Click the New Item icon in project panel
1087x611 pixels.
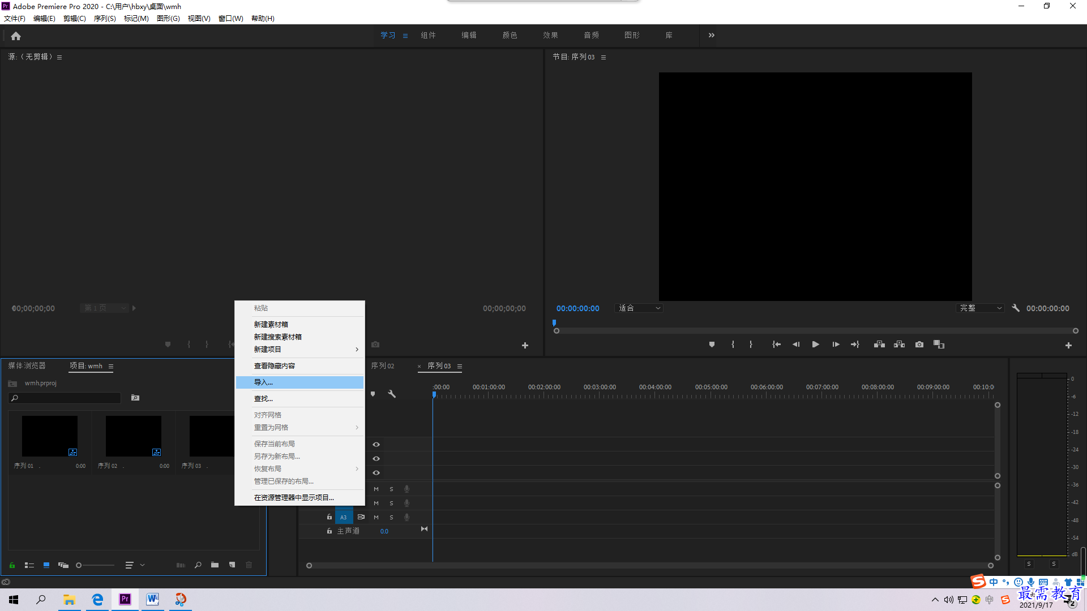(x=232, y=565)
